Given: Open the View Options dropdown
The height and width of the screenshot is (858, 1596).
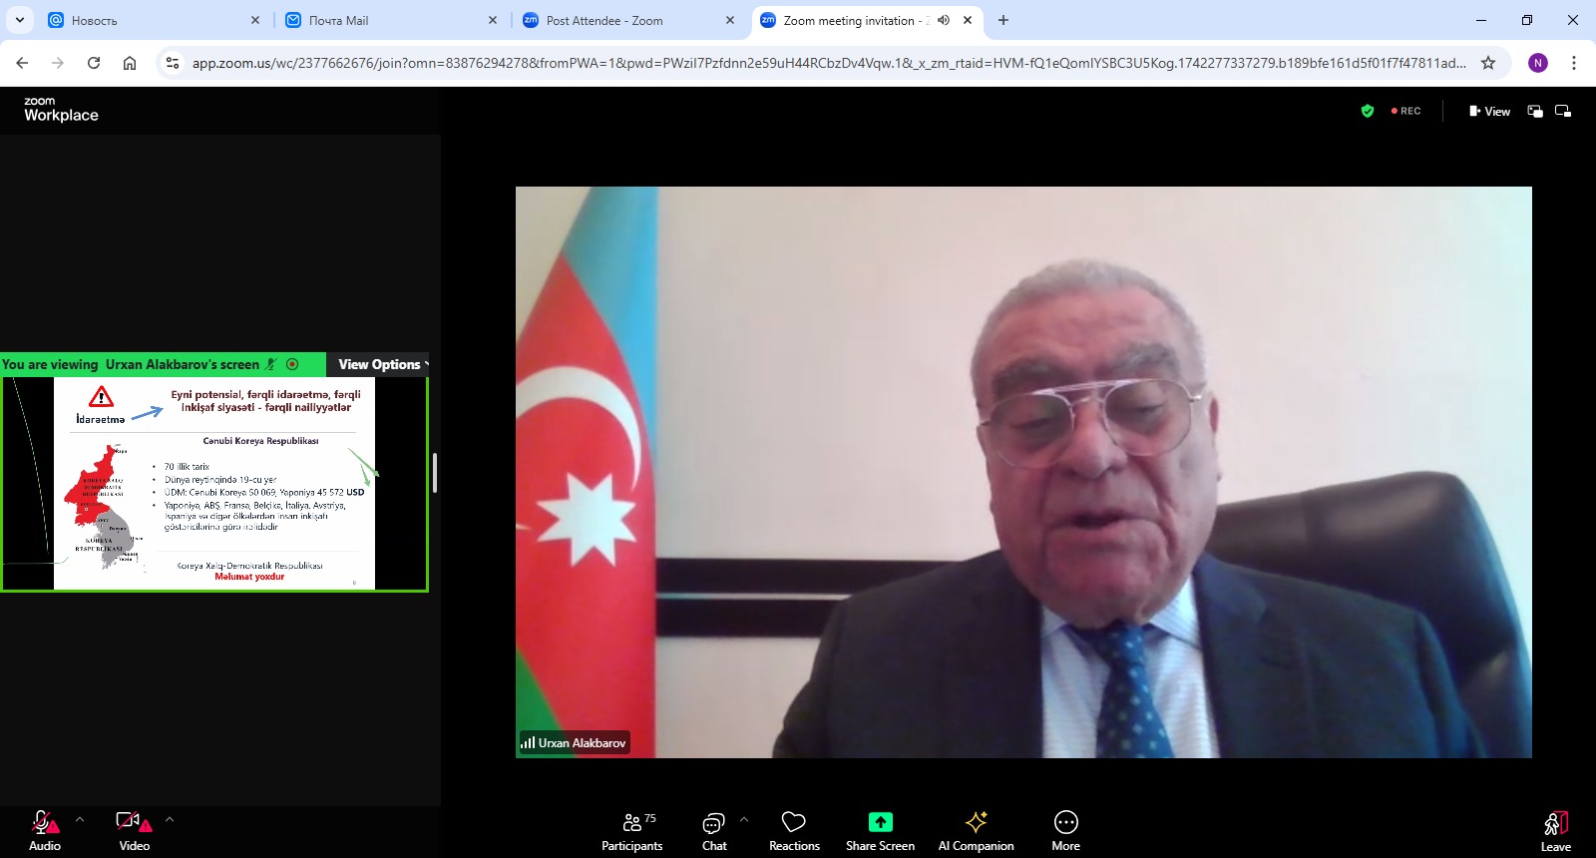Looking at the screenshot, I should [x=382, y=364].
